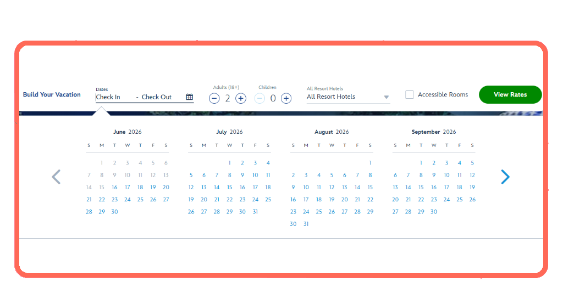This screenshot has width=563, height=294.
Task: Select August 19, 2026
Action: point(332,200)
